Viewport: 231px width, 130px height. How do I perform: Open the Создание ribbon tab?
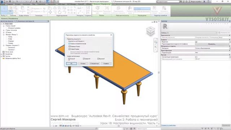coord(10,4)
